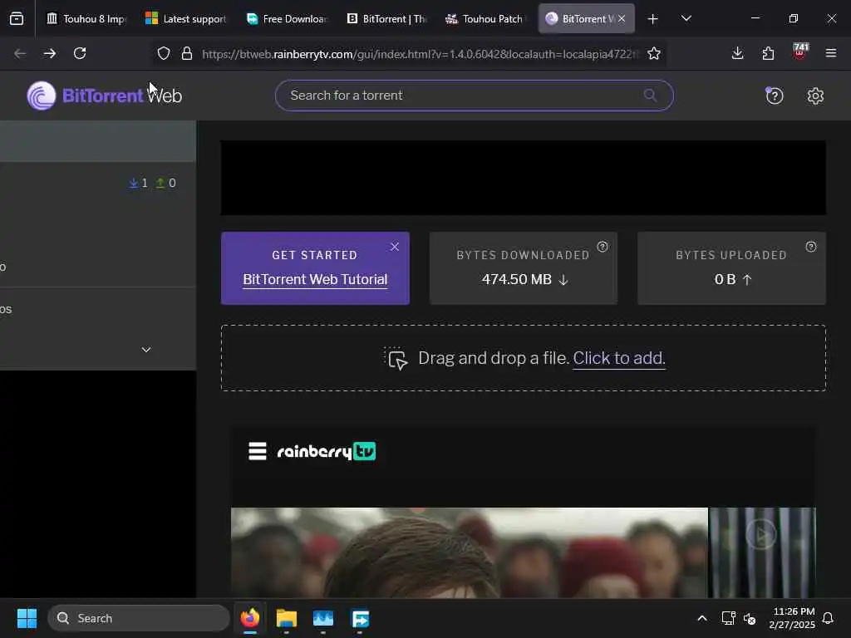Open the list all tabs dropdown
This screenshot has height=638, width=851.
[686, 19]
